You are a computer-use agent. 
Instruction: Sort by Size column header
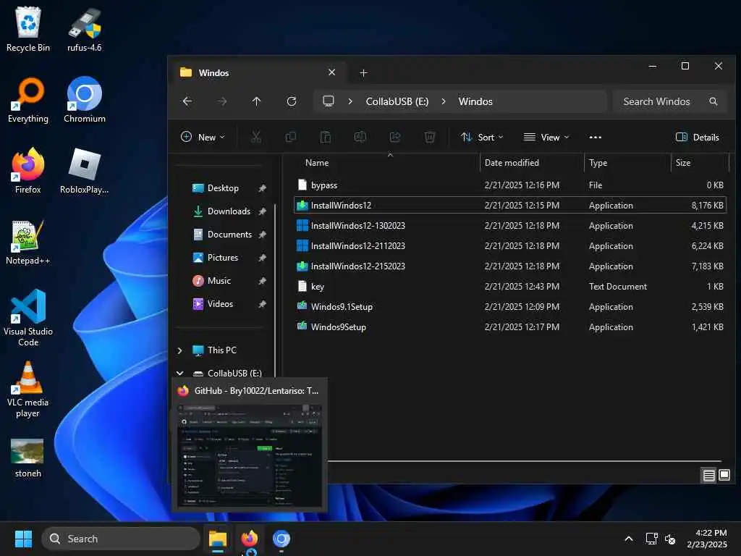click(683, 163)
